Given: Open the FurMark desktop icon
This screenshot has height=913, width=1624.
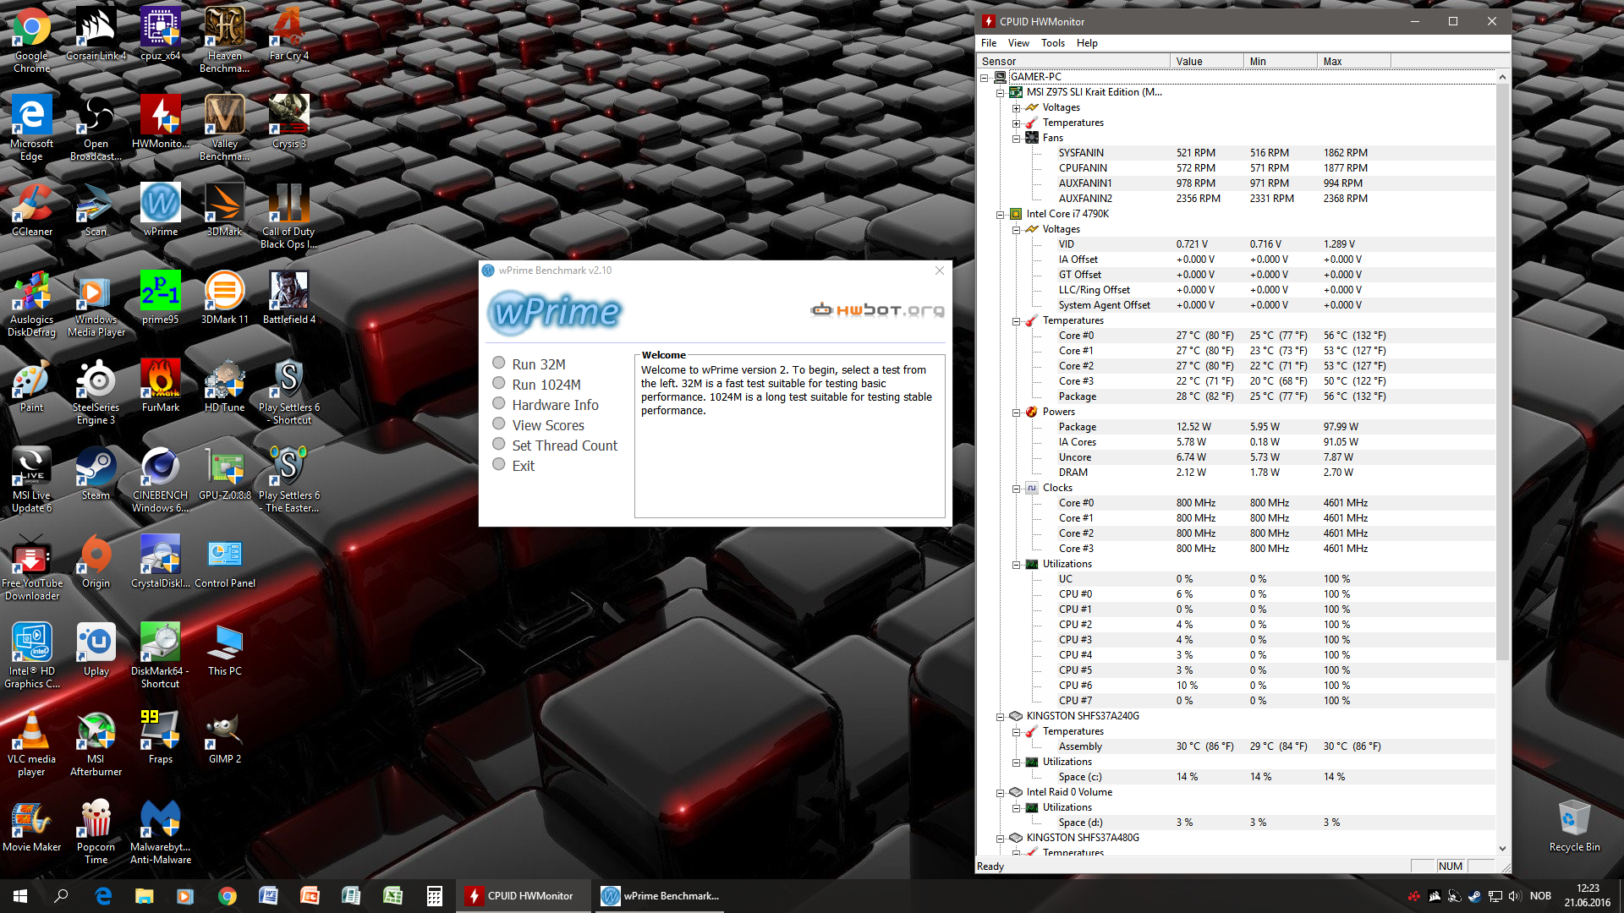Looking at the screenshot, I should tap(160, 385).
